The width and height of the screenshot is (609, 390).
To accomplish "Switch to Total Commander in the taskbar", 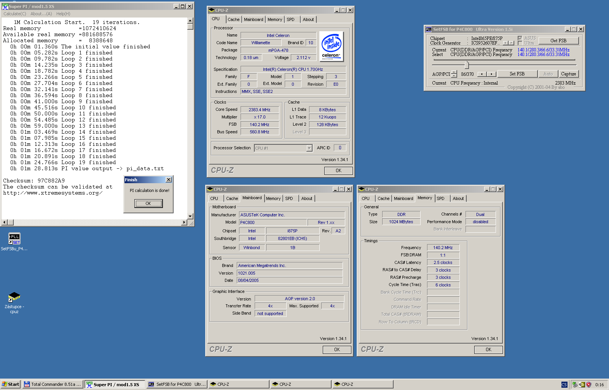I will click(53, 384).
